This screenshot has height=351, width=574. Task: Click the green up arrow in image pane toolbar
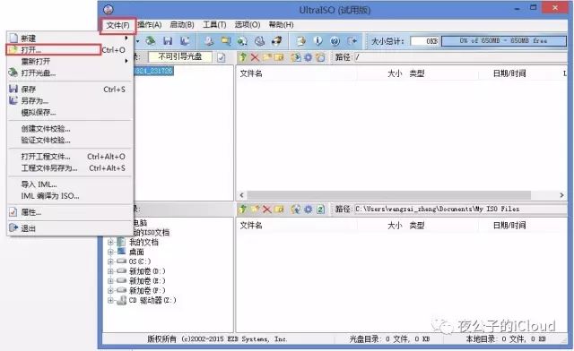[243, 57]
